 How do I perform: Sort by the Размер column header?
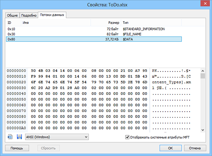coord(106,23)
